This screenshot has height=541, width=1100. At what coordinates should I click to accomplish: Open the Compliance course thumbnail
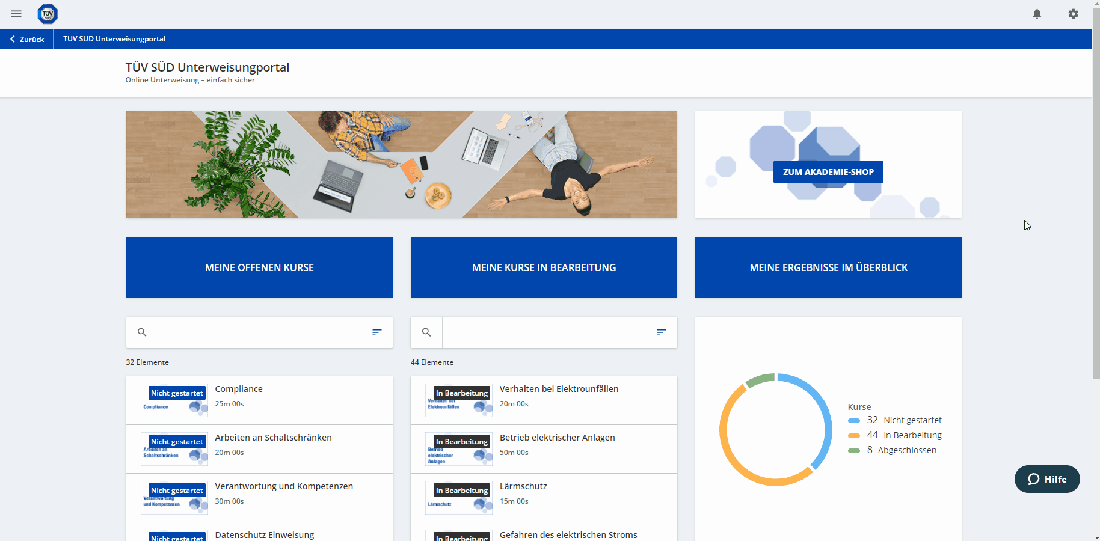[174, 400]
